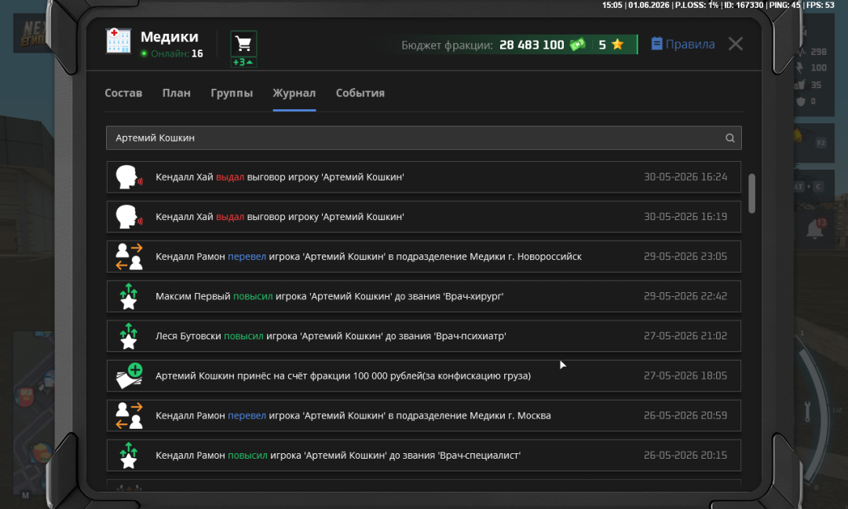Viewport: 848px width, 509px height.
Task: Click the green online status dot
Action: [x=144, y=53]
